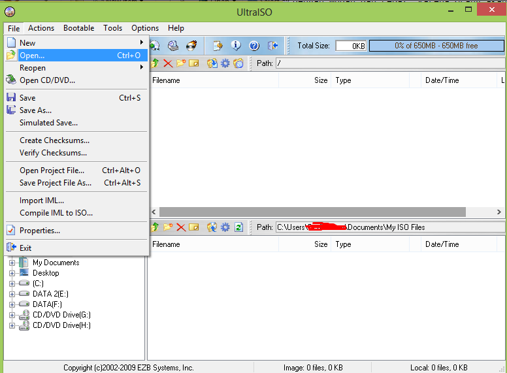Choose Import IML... from menu
Image resolution: width=507 pixels, height=373 pixels.
point(77,201)
